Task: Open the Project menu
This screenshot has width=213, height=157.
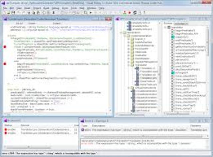Action: [x=37, y=8]
